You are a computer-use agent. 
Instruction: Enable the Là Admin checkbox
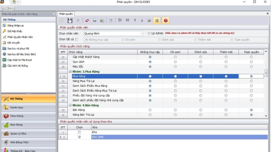click(x=149, y=33)
